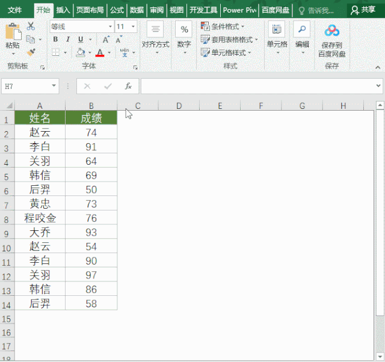Select column A header

40,106
